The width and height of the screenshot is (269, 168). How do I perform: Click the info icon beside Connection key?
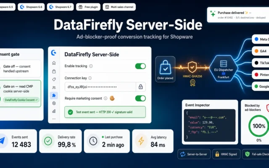[90, 78]
